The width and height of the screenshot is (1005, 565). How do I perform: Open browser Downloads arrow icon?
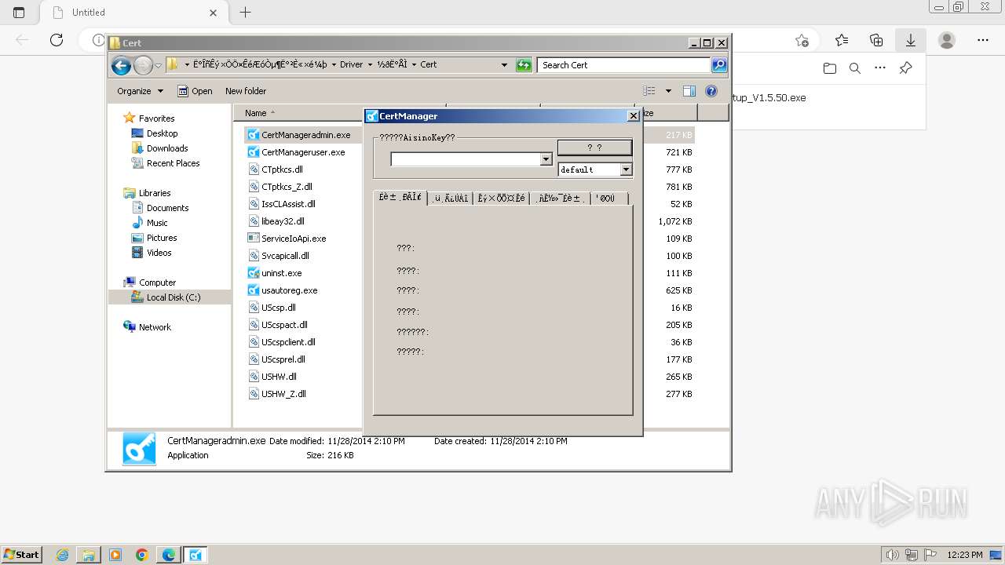(x=911, y=40)
